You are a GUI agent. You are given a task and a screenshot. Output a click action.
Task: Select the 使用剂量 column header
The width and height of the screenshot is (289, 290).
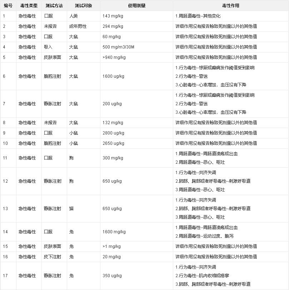136,6
